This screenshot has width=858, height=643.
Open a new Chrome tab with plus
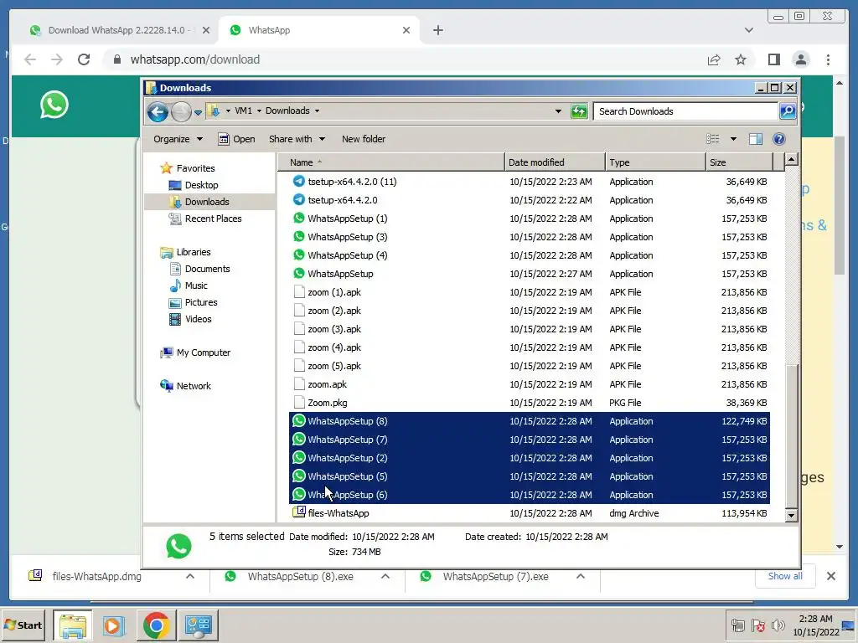[x=437, y=30]
